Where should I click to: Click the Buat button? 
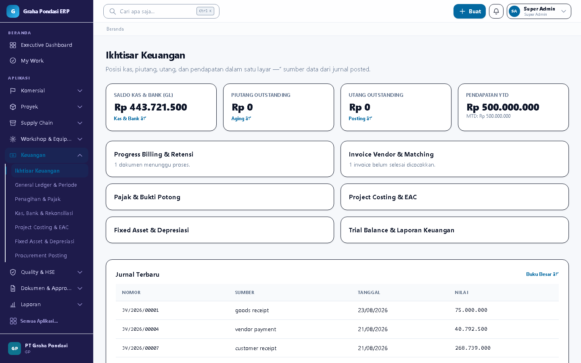[470, 11]
